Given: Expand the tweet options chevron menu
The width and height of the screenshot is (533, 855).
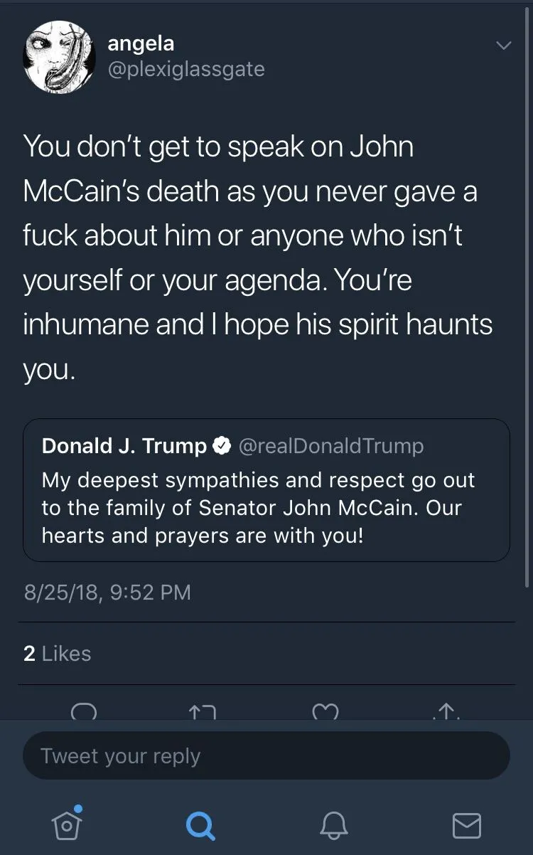Looking at the screenshot, I should point(503,46).
